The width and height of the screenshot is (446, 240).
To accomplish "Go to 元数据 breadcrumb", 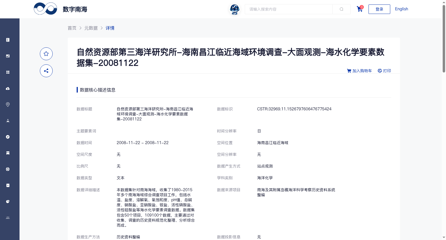I will [91, 28].
